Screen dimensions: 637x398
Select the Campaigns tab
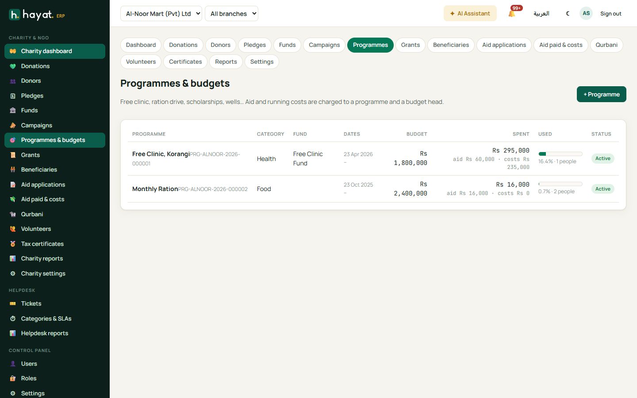coord(324,45)
